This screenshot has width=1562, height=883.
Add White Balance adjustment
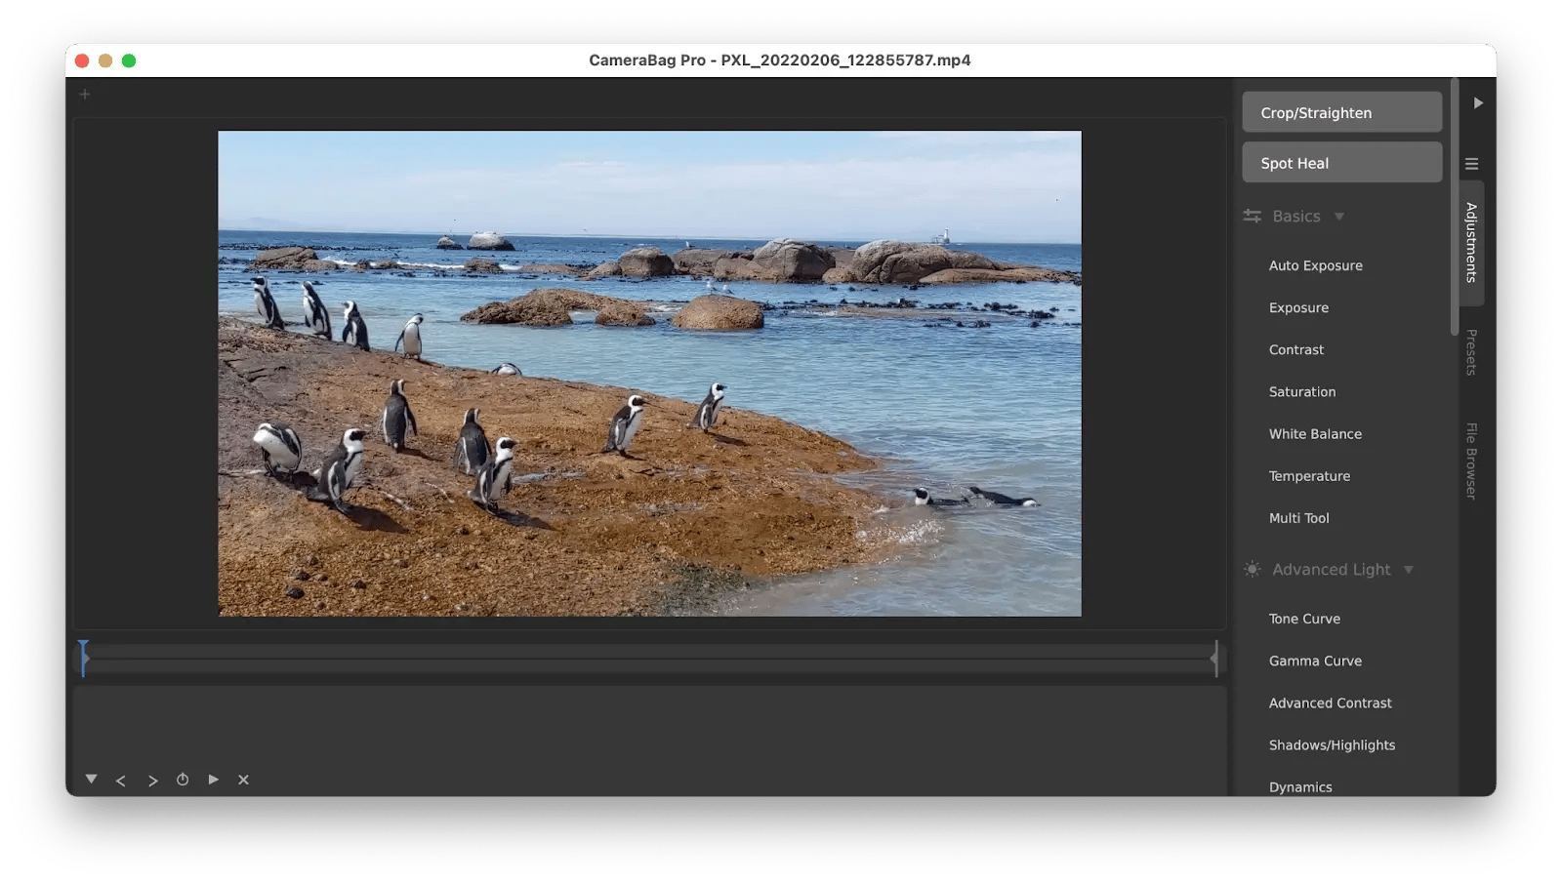tap(1315, 434)
